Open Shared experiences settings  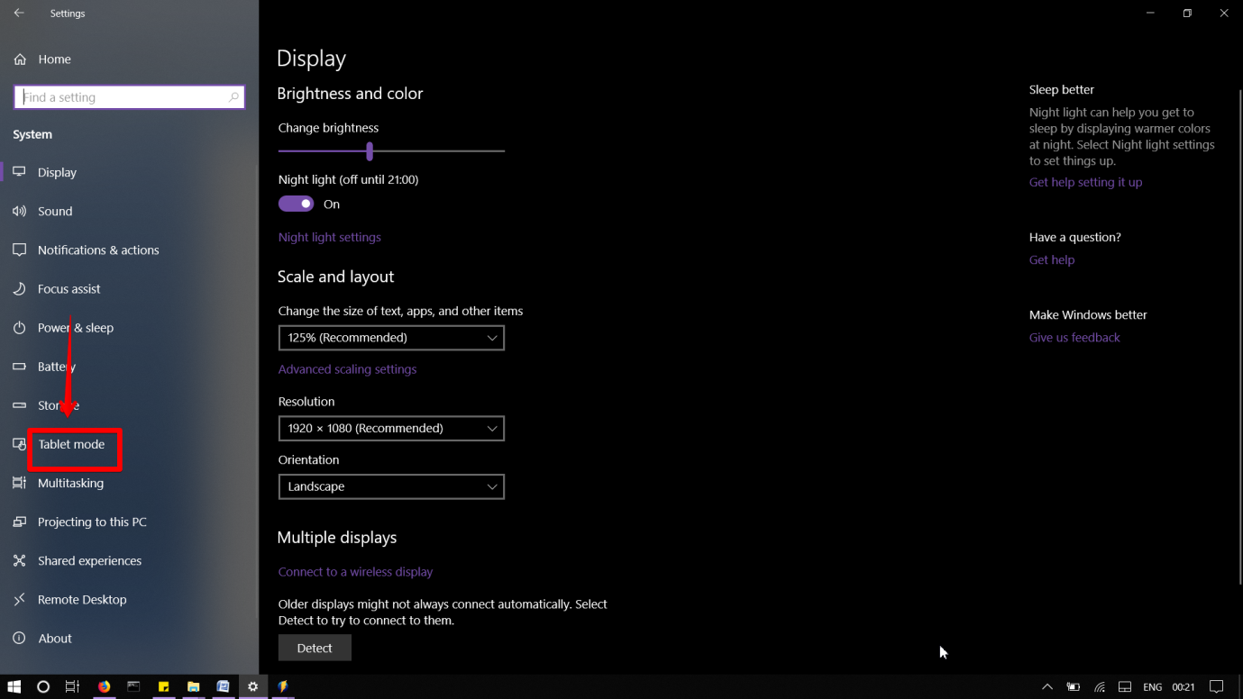click(x=89, y=560)
